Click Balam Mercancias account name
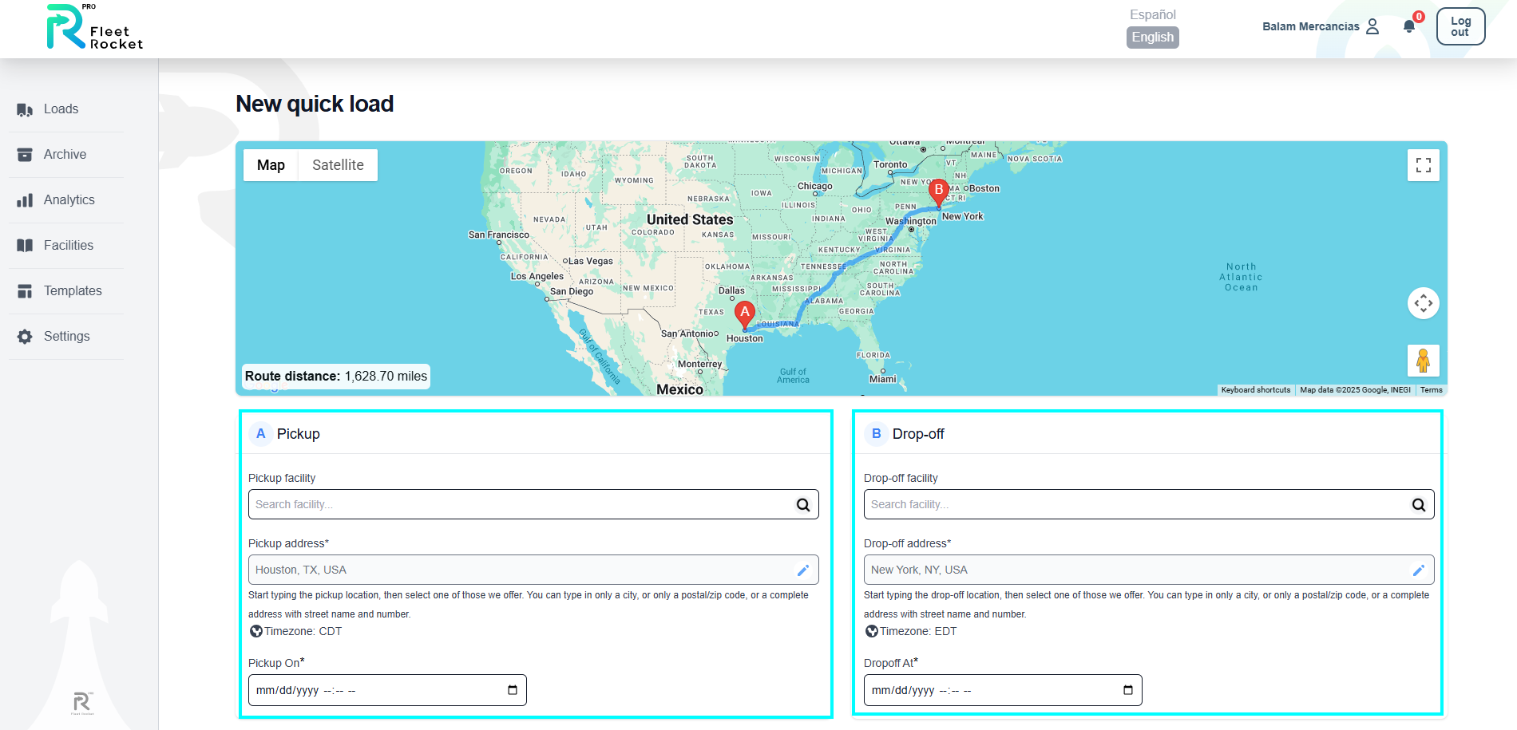The height and width of the screenshot is (730, 1517). [1310, 26]
